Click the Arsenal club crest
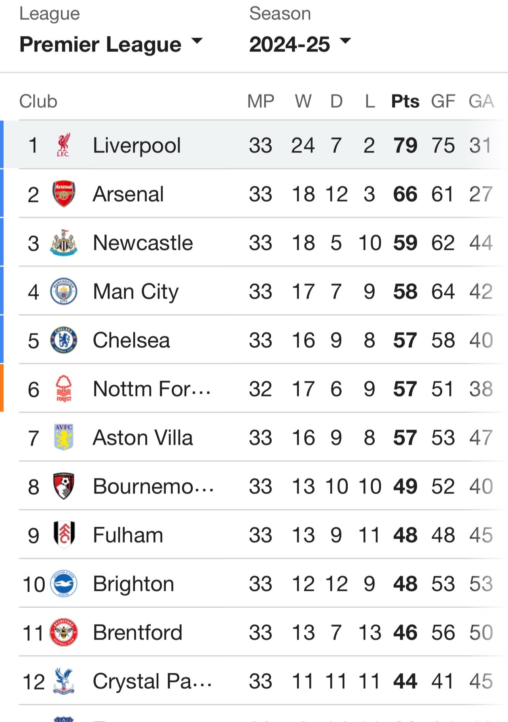Screen dimensions: 508x722 (64, 194)
